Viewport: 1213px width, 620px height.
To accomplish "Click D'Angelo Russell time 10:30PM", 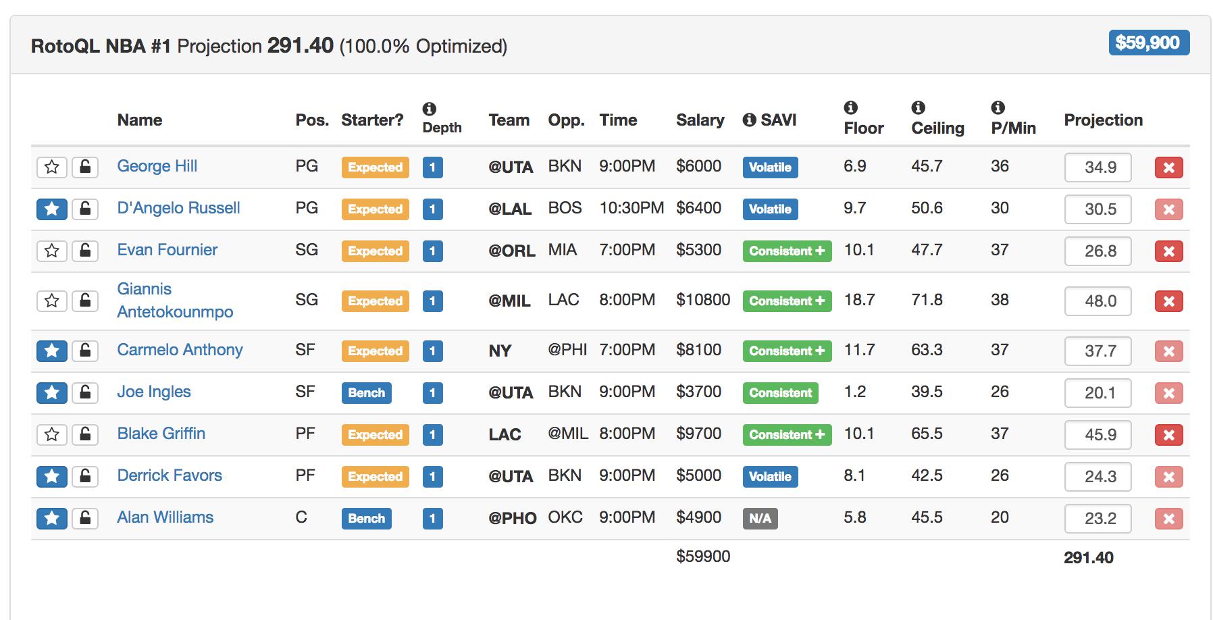I will coord(631,208).
